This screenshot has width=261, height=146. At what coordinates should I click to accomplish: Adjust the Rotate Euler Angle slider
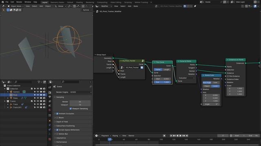click(211, 104)
